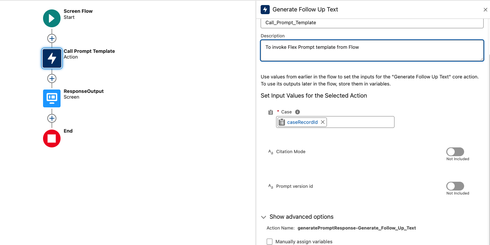Collapse Show advanced options section

tap(264, 217)
